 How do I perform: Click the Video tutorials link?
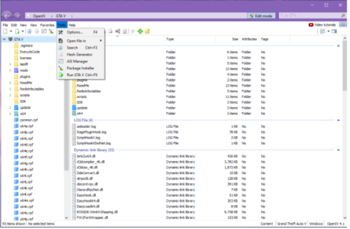(x=325, y=25)
